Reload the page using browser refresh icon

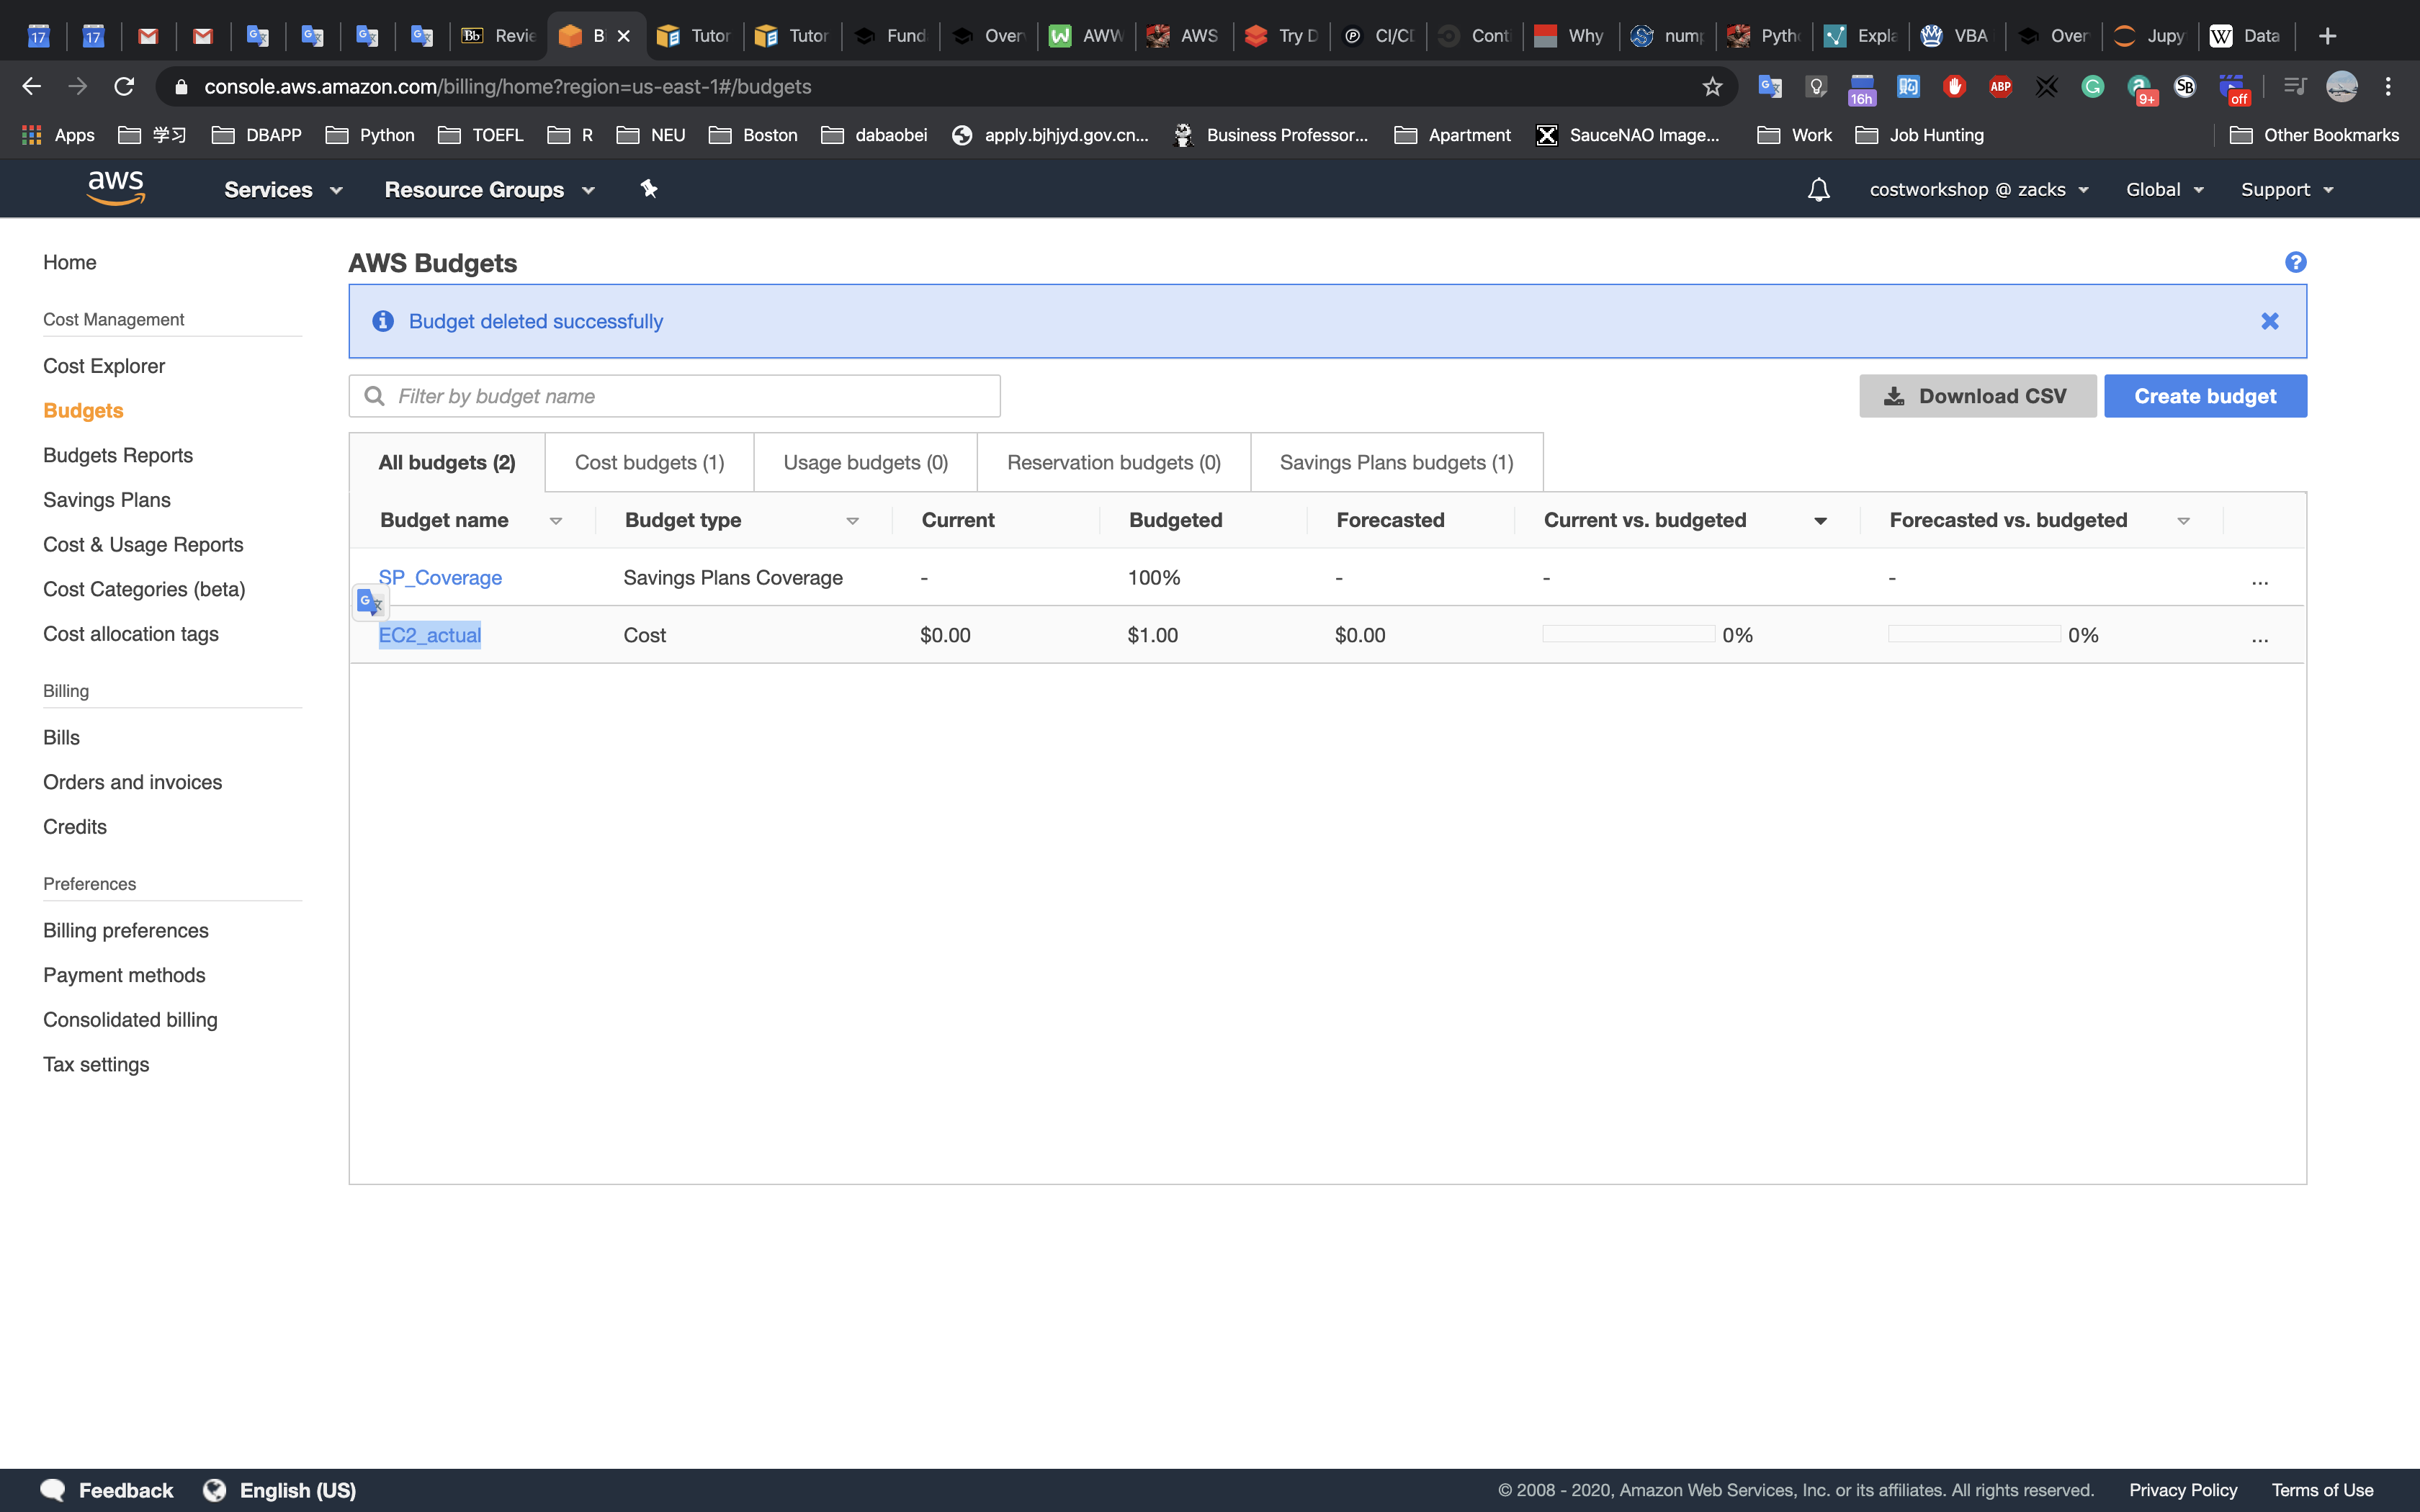point(124,87)
